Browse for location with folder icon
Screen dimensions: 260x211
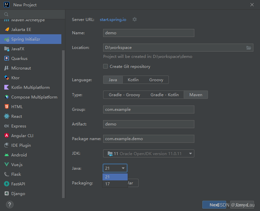pyautogui.click(x=249, y=48)
